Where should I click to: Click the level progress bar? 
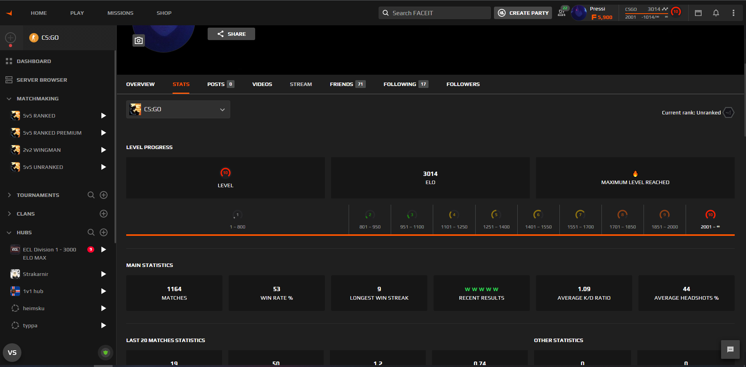click(x=430, y=235)
